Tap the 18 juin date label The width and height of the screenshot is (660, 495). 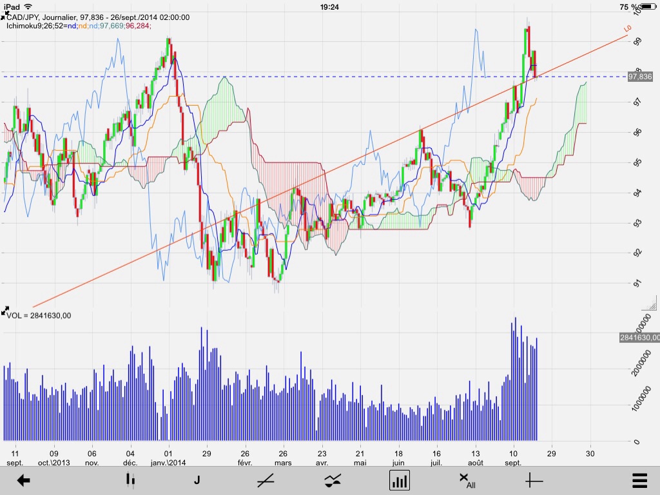click(398, 458)
